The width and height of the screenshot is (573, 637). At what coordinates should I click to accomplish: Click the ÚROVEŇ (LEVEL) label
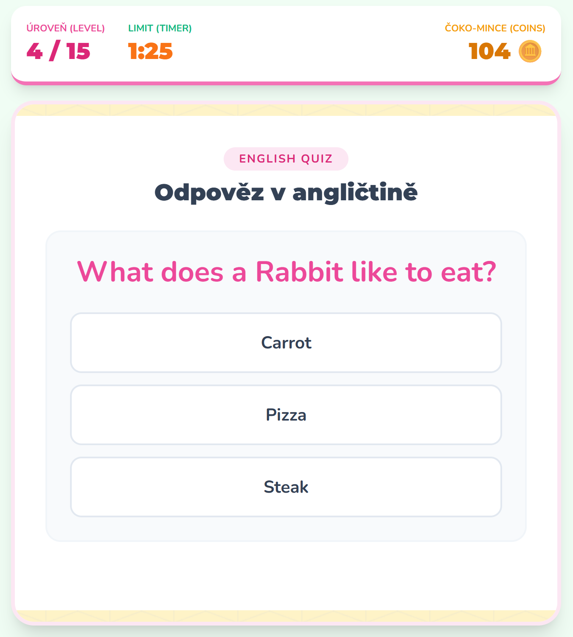65,28
